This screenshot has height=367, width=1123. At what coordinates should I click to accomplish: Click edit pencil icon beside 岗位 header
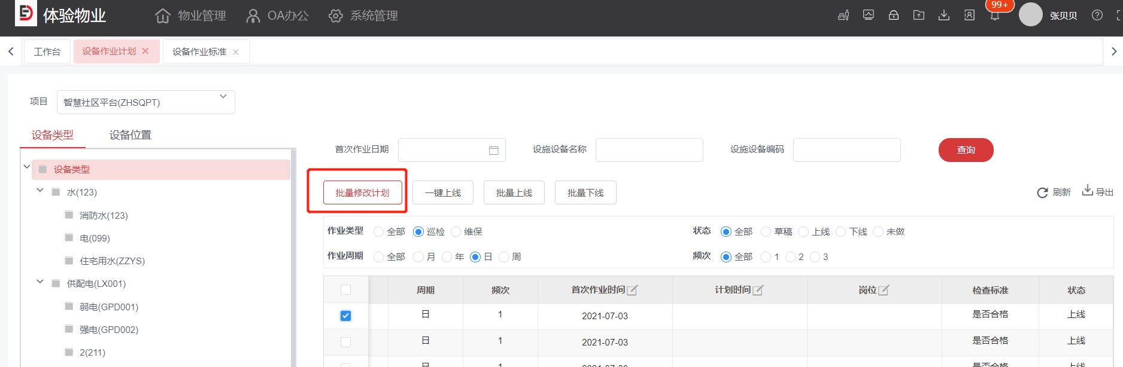(x=884, y=290)
